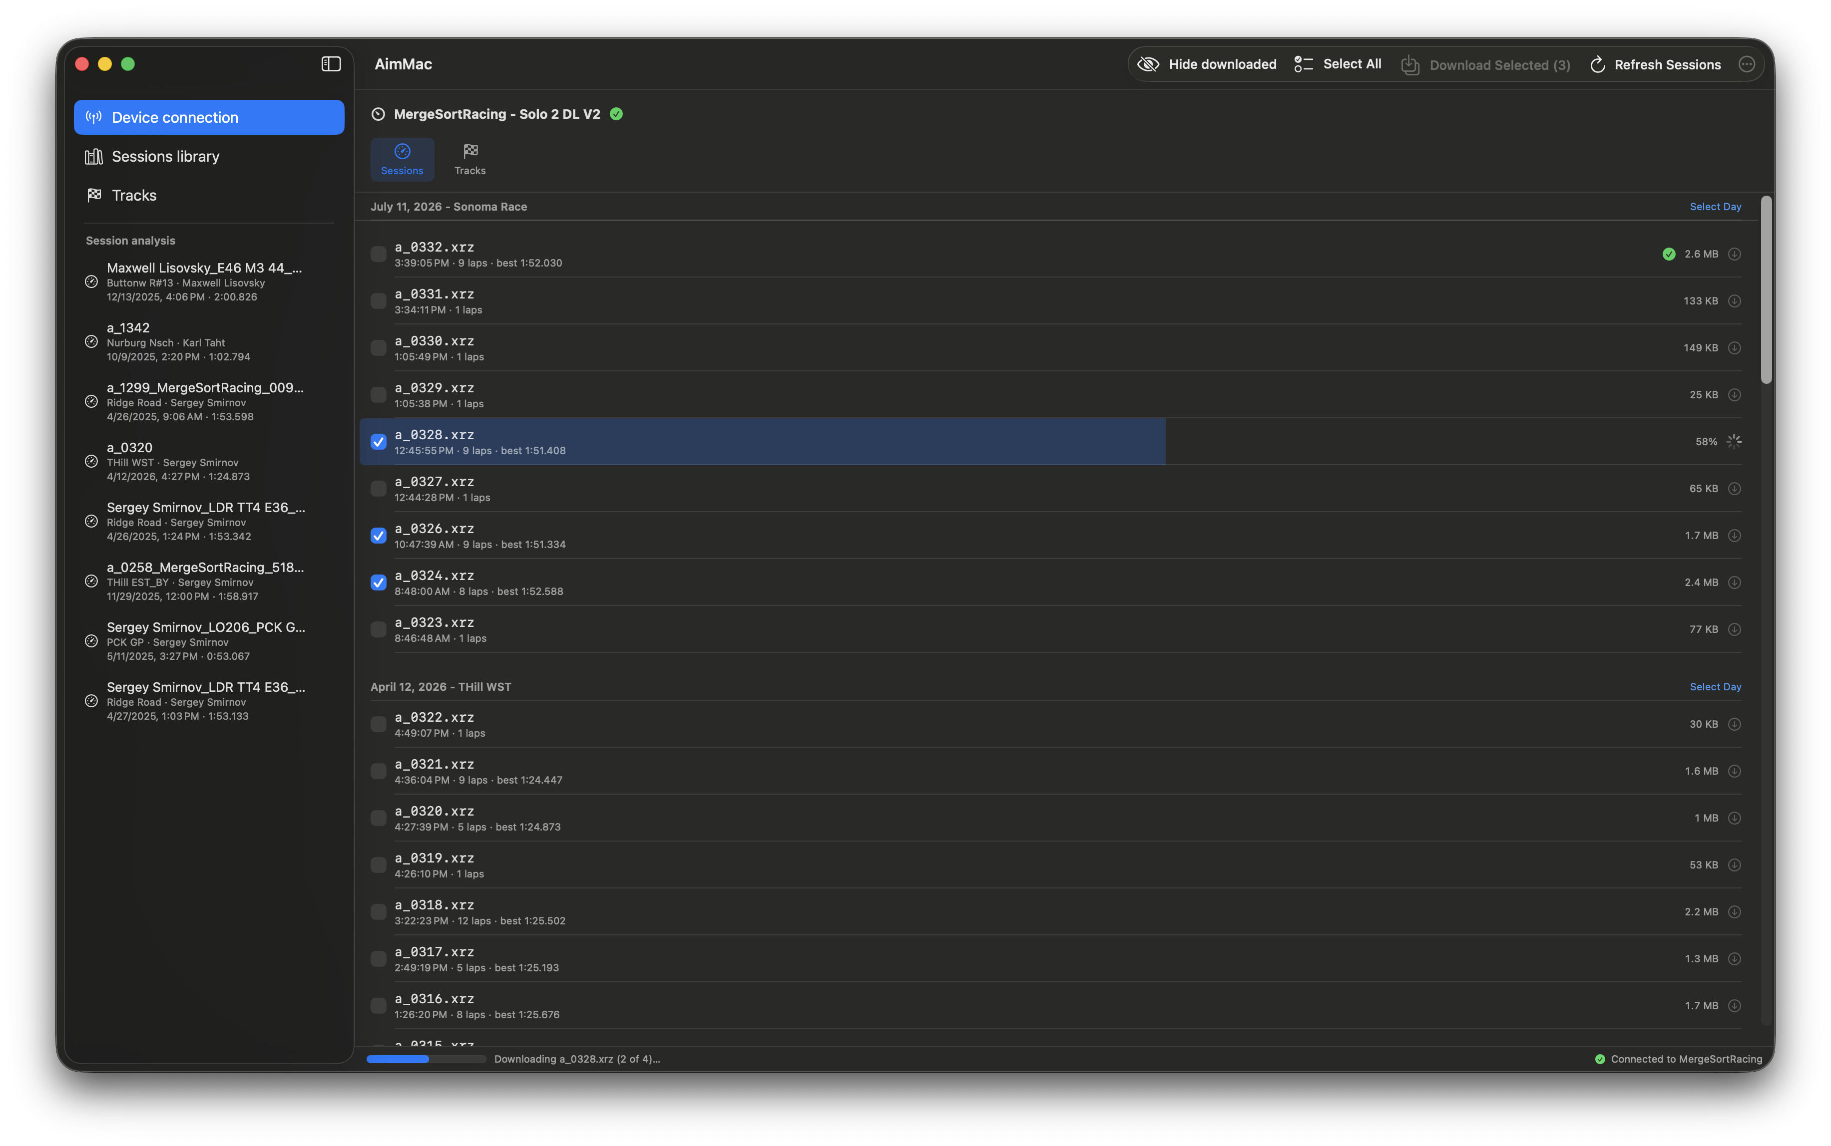1831x1146 pixels.
Task: Click the 58% progress value
Action: [1706, 442]
